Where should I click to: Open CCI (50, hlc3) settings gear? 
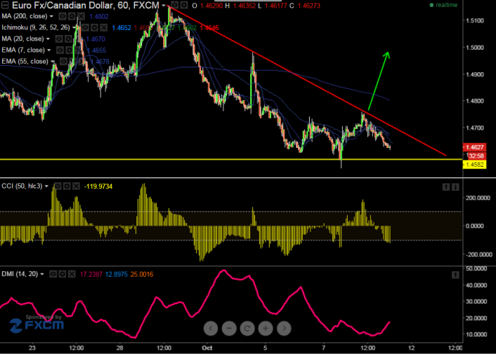point(67,186)
